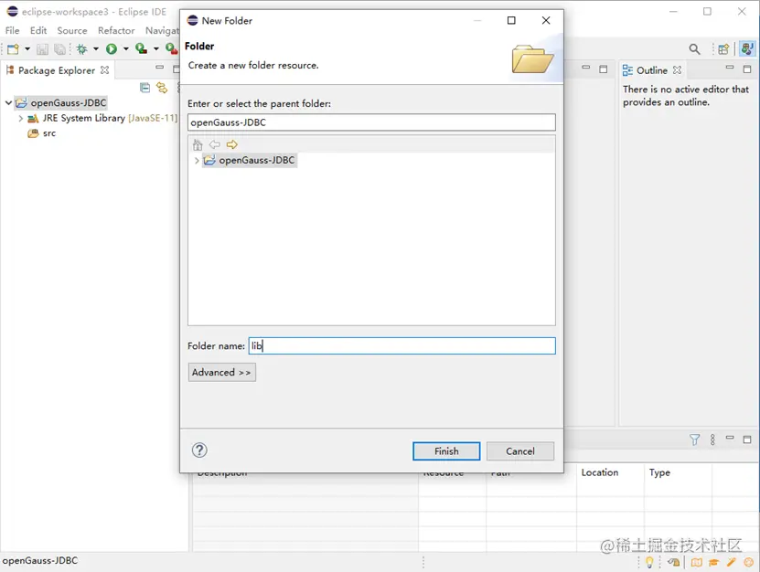
Task: Open the Source menu
Action: pos(72,30)
